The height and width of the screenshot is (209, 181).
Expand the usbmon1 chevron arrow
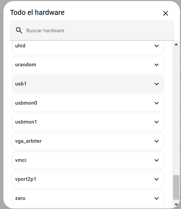pos(157,122)
